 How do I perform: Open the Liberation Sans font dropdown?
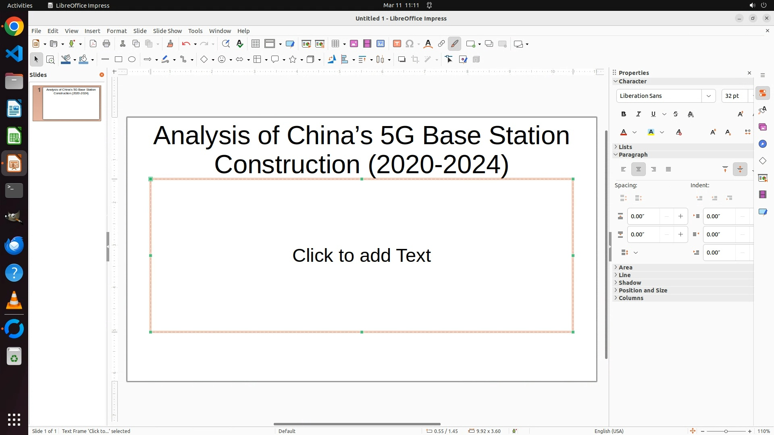coord(708,96)
